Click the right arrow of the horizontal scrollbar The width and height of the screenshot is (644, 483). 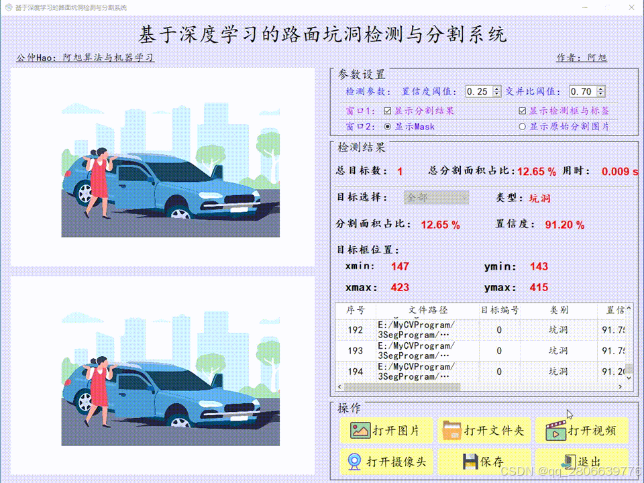tap(621, 387)
